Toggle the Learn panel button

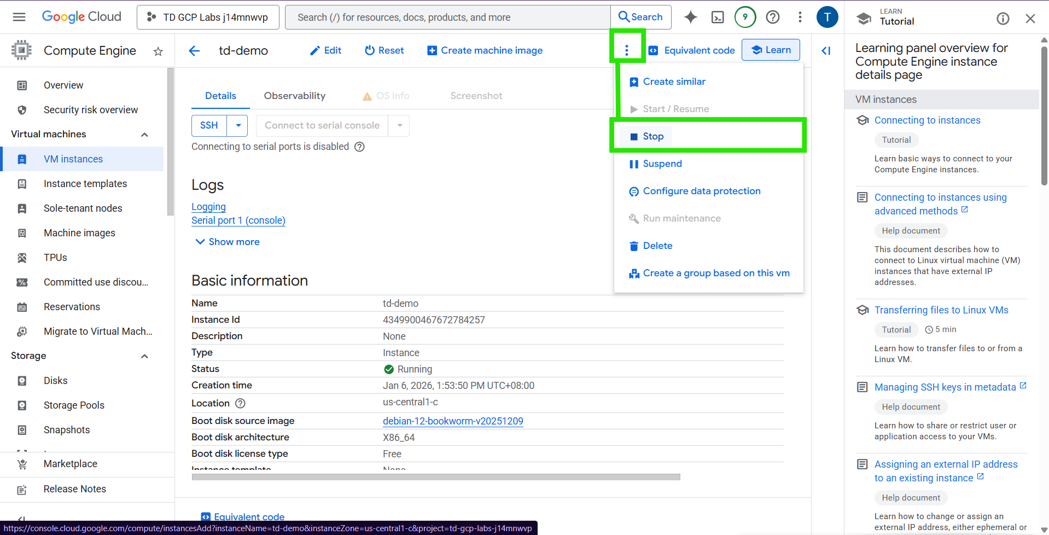771,50
